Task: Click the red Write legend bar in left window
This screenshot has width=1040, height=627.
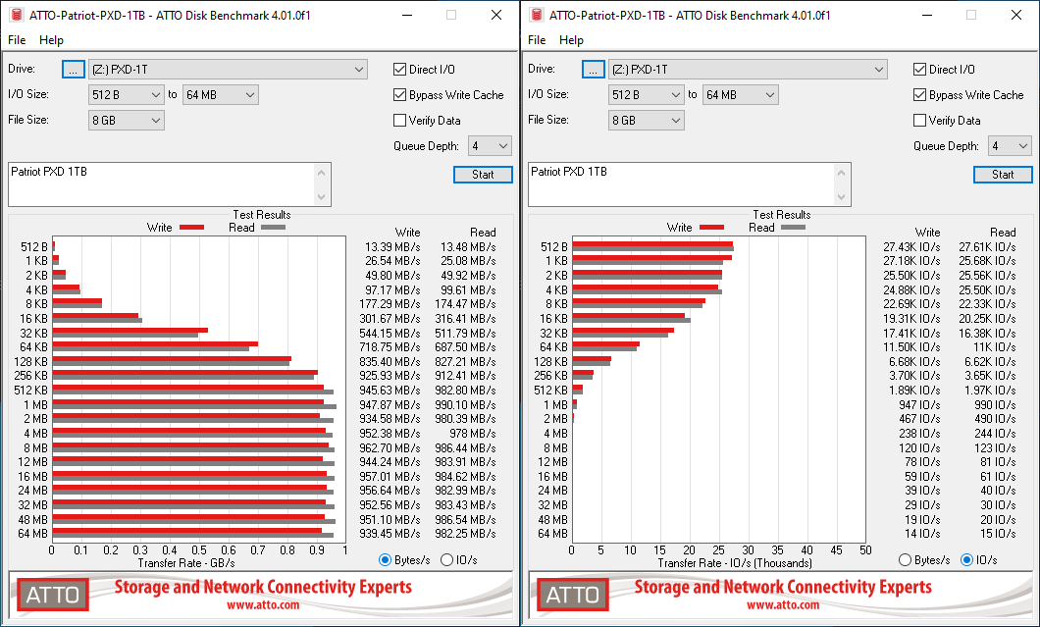Action: (191, 228)
